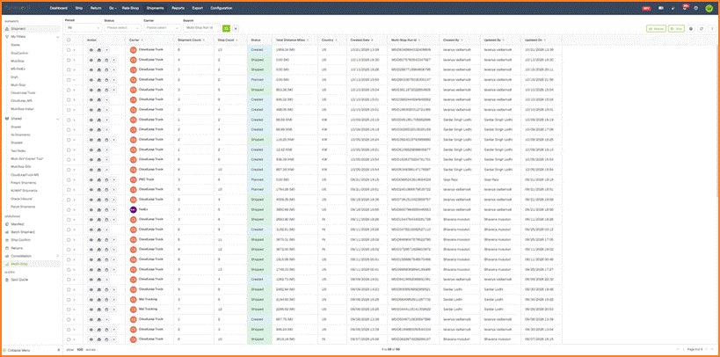Check Mai Trucking row with 3 shipments

click(69, 299)
